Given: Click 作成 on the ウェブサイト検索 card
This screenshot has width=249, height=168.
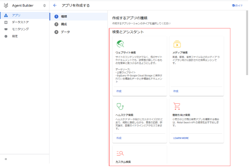Looking at the screenshot, I should [x=119, y=91].
